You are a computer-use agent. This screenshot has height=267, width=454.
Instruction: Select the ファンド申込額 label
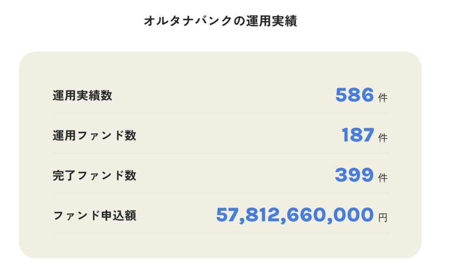pyautogui.click(x=94, y=215)
